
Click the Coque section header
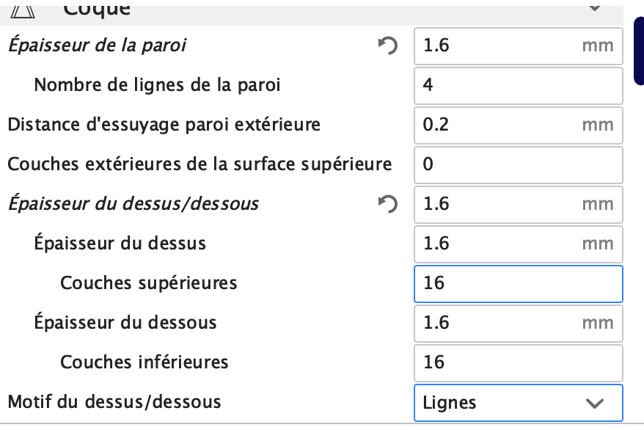[x=312, y=12]
